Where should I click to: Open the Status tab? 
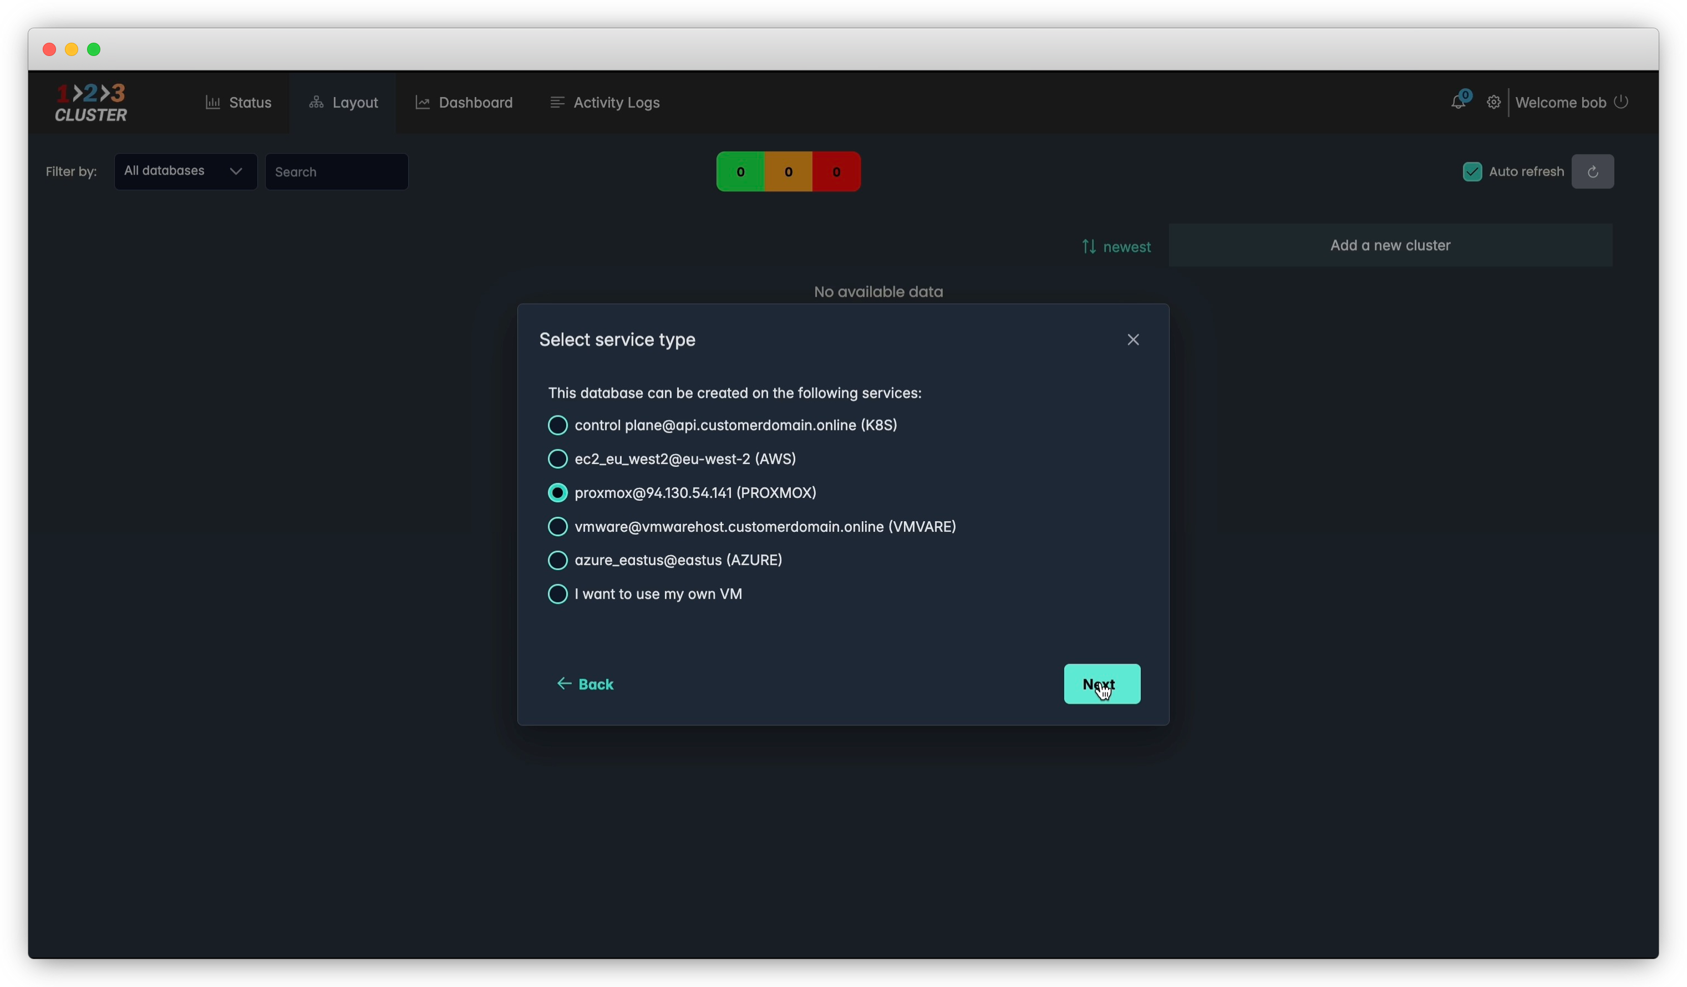pyautogui.click(x=238, y=103)
